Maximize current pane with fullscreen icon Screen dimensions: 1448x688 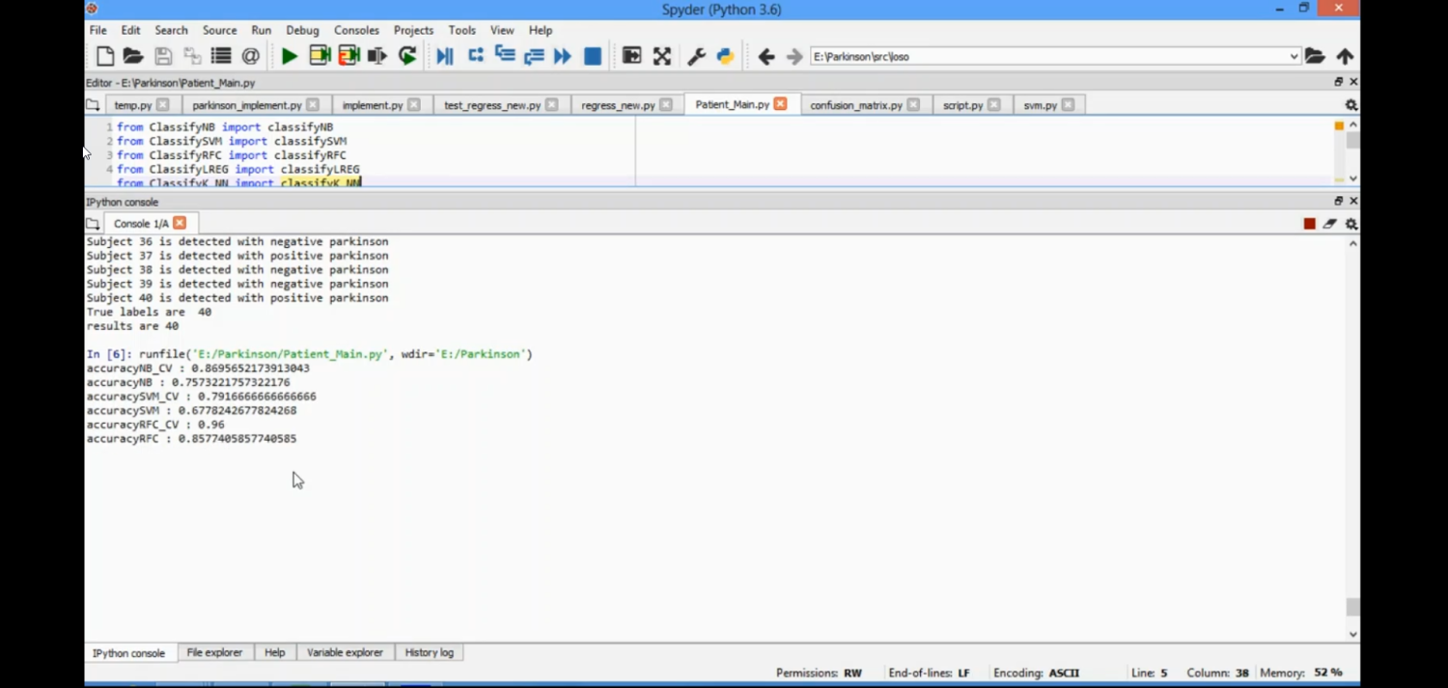(661, 57)
